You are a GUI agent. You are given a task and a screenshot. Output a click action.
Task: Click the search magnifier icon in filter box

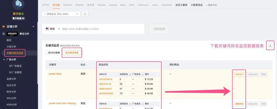pos(45,14)
